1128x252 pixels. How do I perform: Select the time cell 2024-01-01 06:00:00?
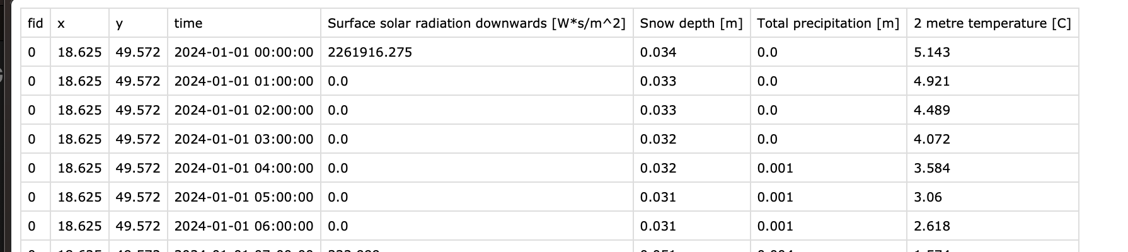click(x=244, y=226)
